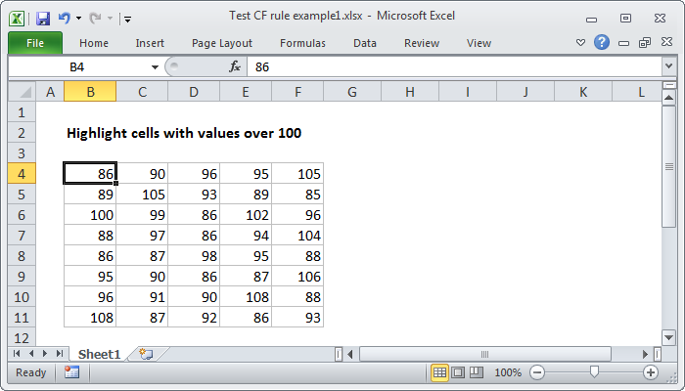Minimize the workbook window in ribbon bar

[624, 43]
